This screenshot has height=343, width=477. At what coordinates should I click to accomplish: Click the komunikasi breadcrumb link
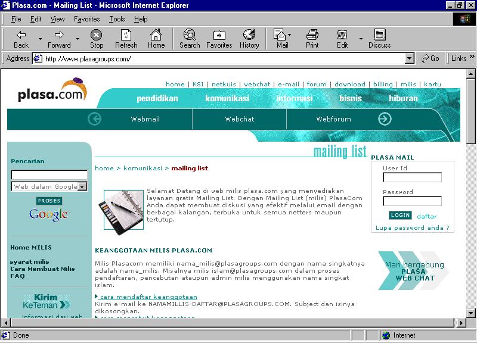click(x=143, y=169)
